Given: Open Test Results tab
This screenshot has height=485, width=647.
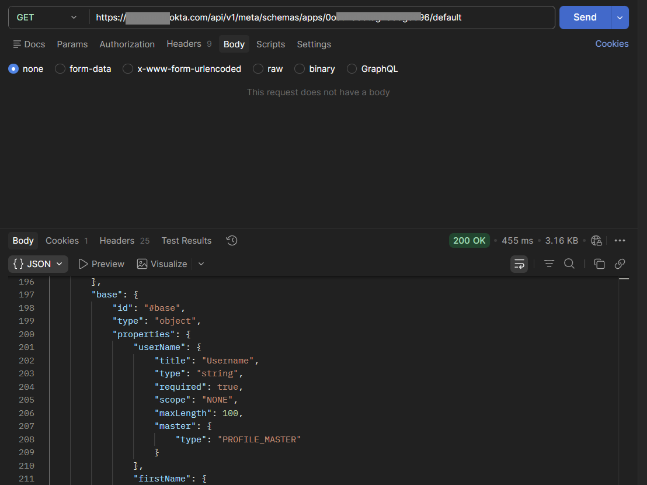Looking at the screenshot, I should (x=186, y=241).
